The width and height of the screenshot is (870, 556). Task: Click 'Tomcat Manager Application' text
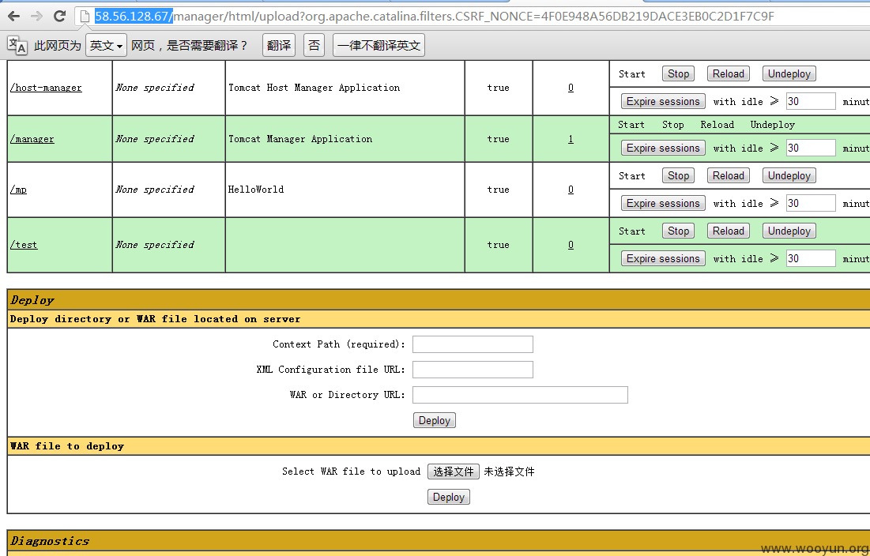pos(300,139)
